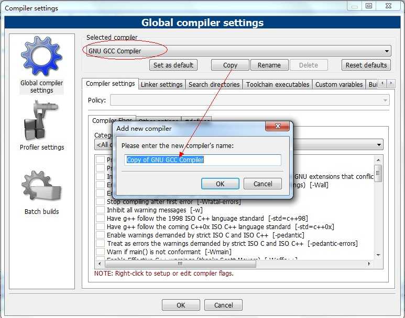
Task: Enable the -pedantic-errors checkbox
Action: pyautogui.click(x=100, y=243)
